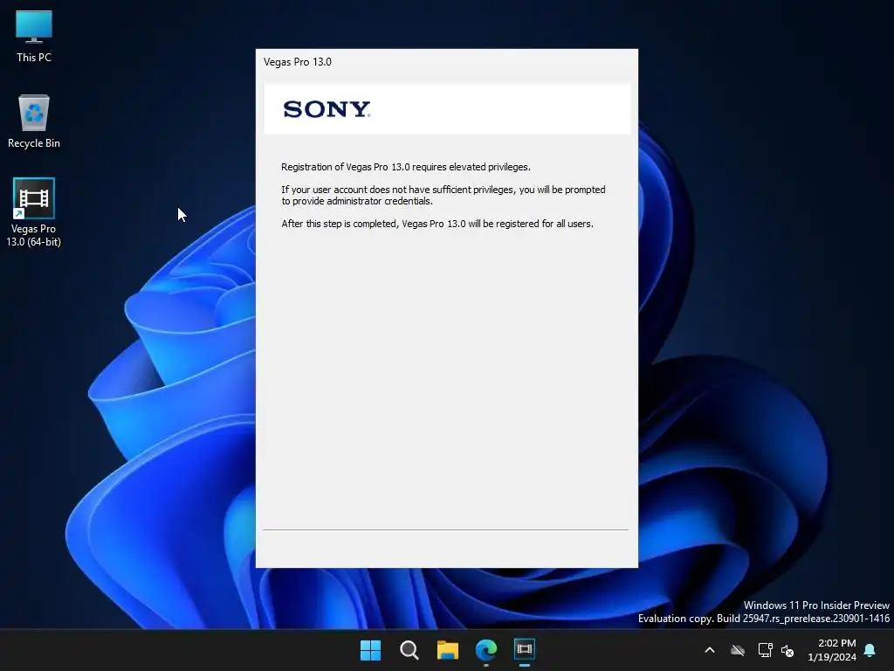Open File Explorer from the taskbar

[x=448, y=650]
